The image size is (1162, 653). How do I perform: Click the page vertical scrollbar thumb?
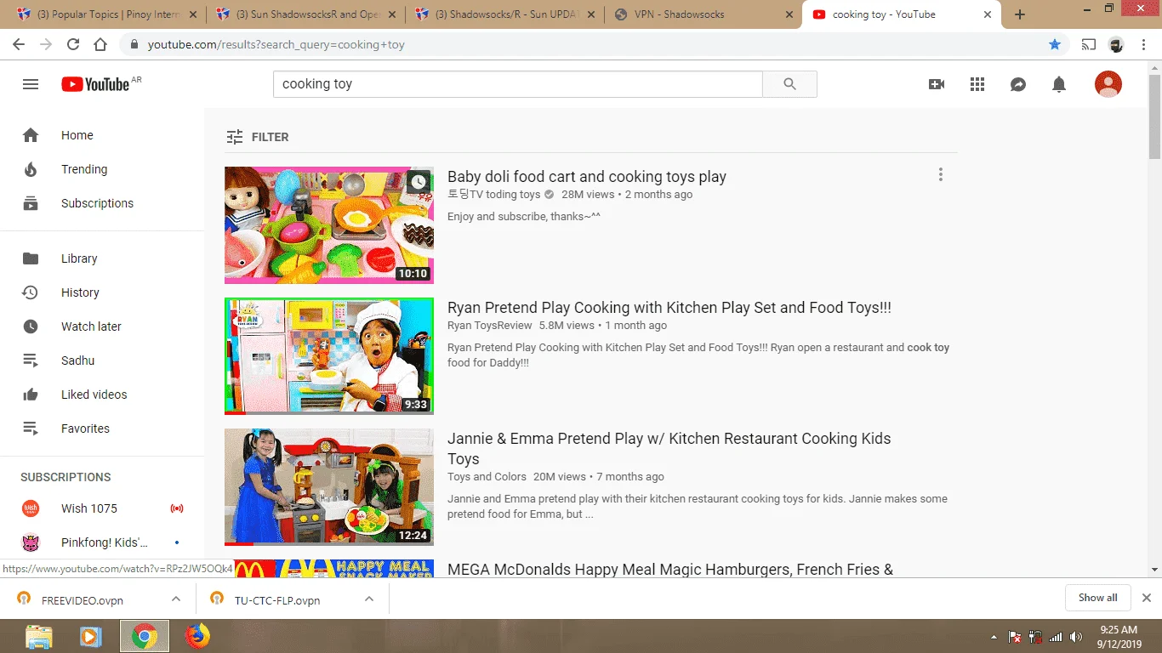[x=1154, y=115]
